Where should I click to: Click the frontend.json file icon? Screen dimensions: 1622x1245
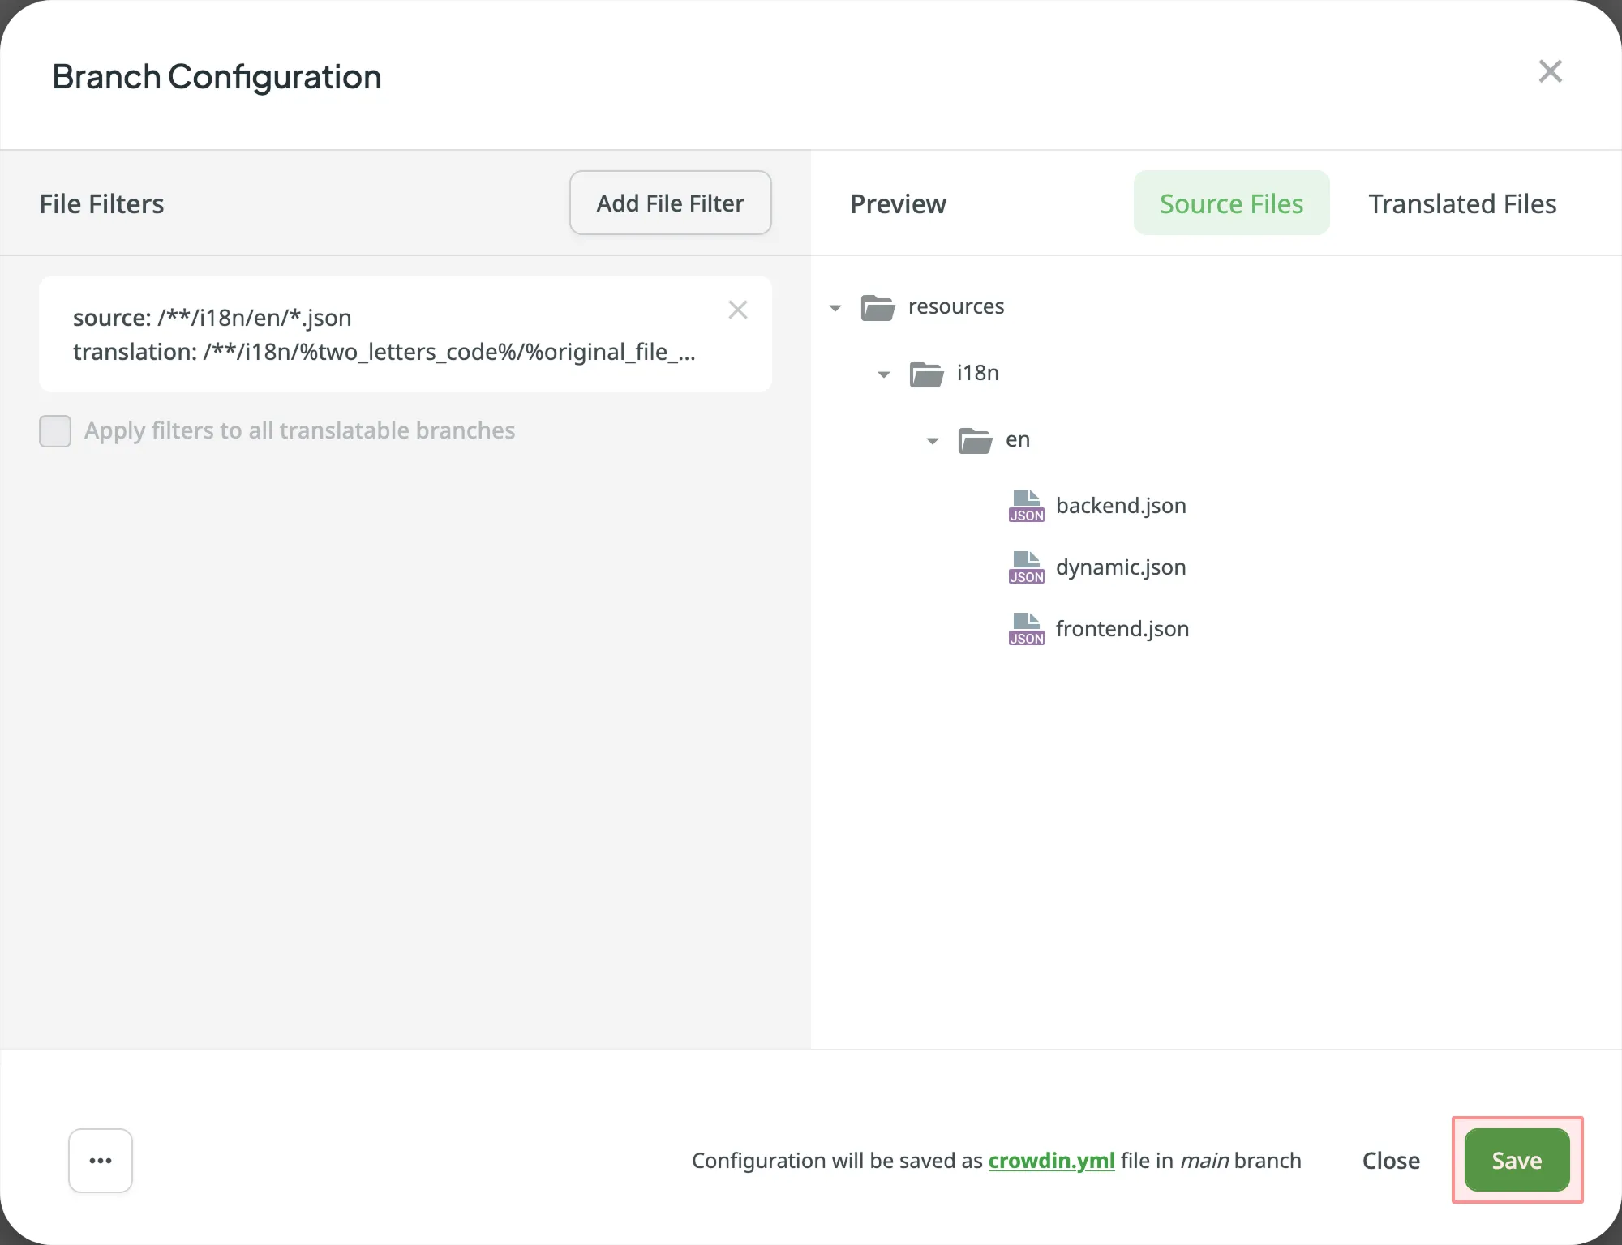coord(1025,628)
